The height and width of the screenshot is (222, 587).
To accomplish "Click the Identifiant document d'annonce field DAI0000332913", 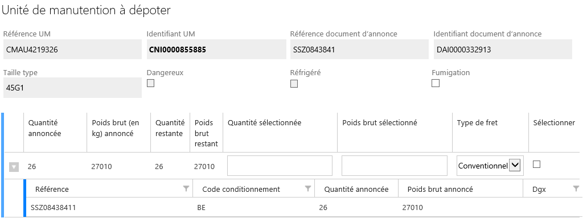I will [x=503, y=50].
